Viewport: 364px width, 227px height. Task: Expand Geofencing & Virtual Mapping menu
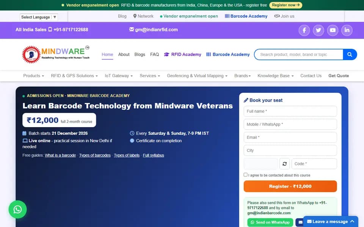point(197,76)
